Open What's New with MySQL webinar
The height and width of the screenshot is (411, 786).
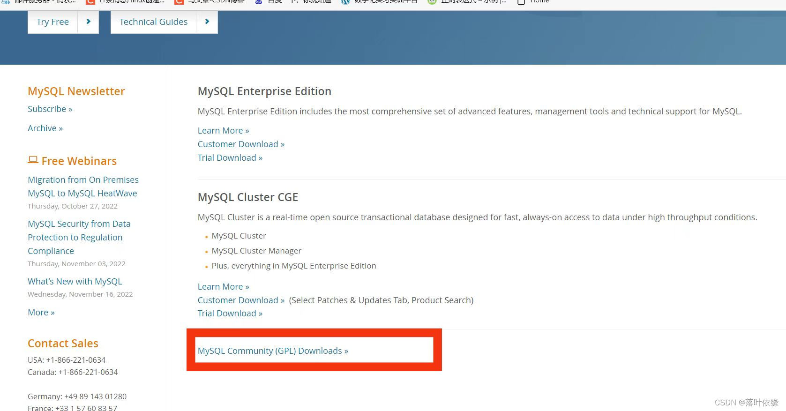point(75,282)
